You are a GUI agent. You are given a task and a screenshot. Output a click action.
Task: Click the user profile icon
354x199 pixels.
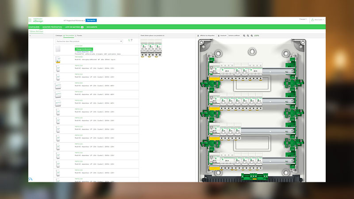[x=312, y=20]
